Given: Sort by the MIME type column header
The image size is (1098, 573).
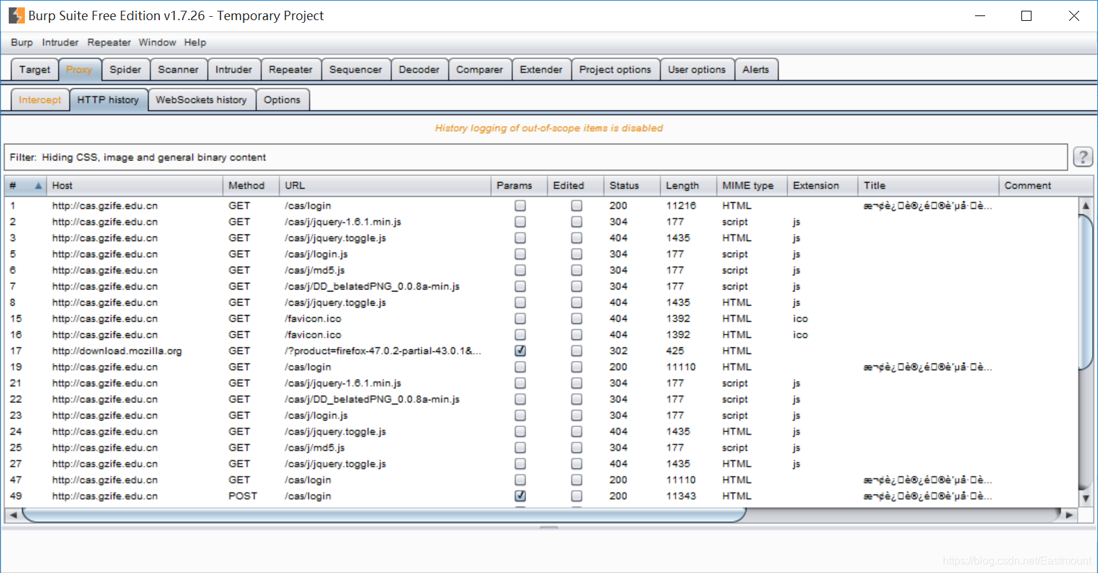Looking at the screenshot, I should coord(751,185).
